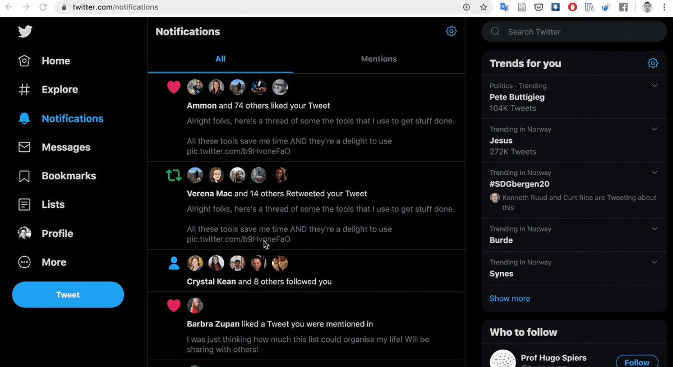Screen dimensions: 673x367
Task: Open Profile in the sidebar
Action: point(45,234)
